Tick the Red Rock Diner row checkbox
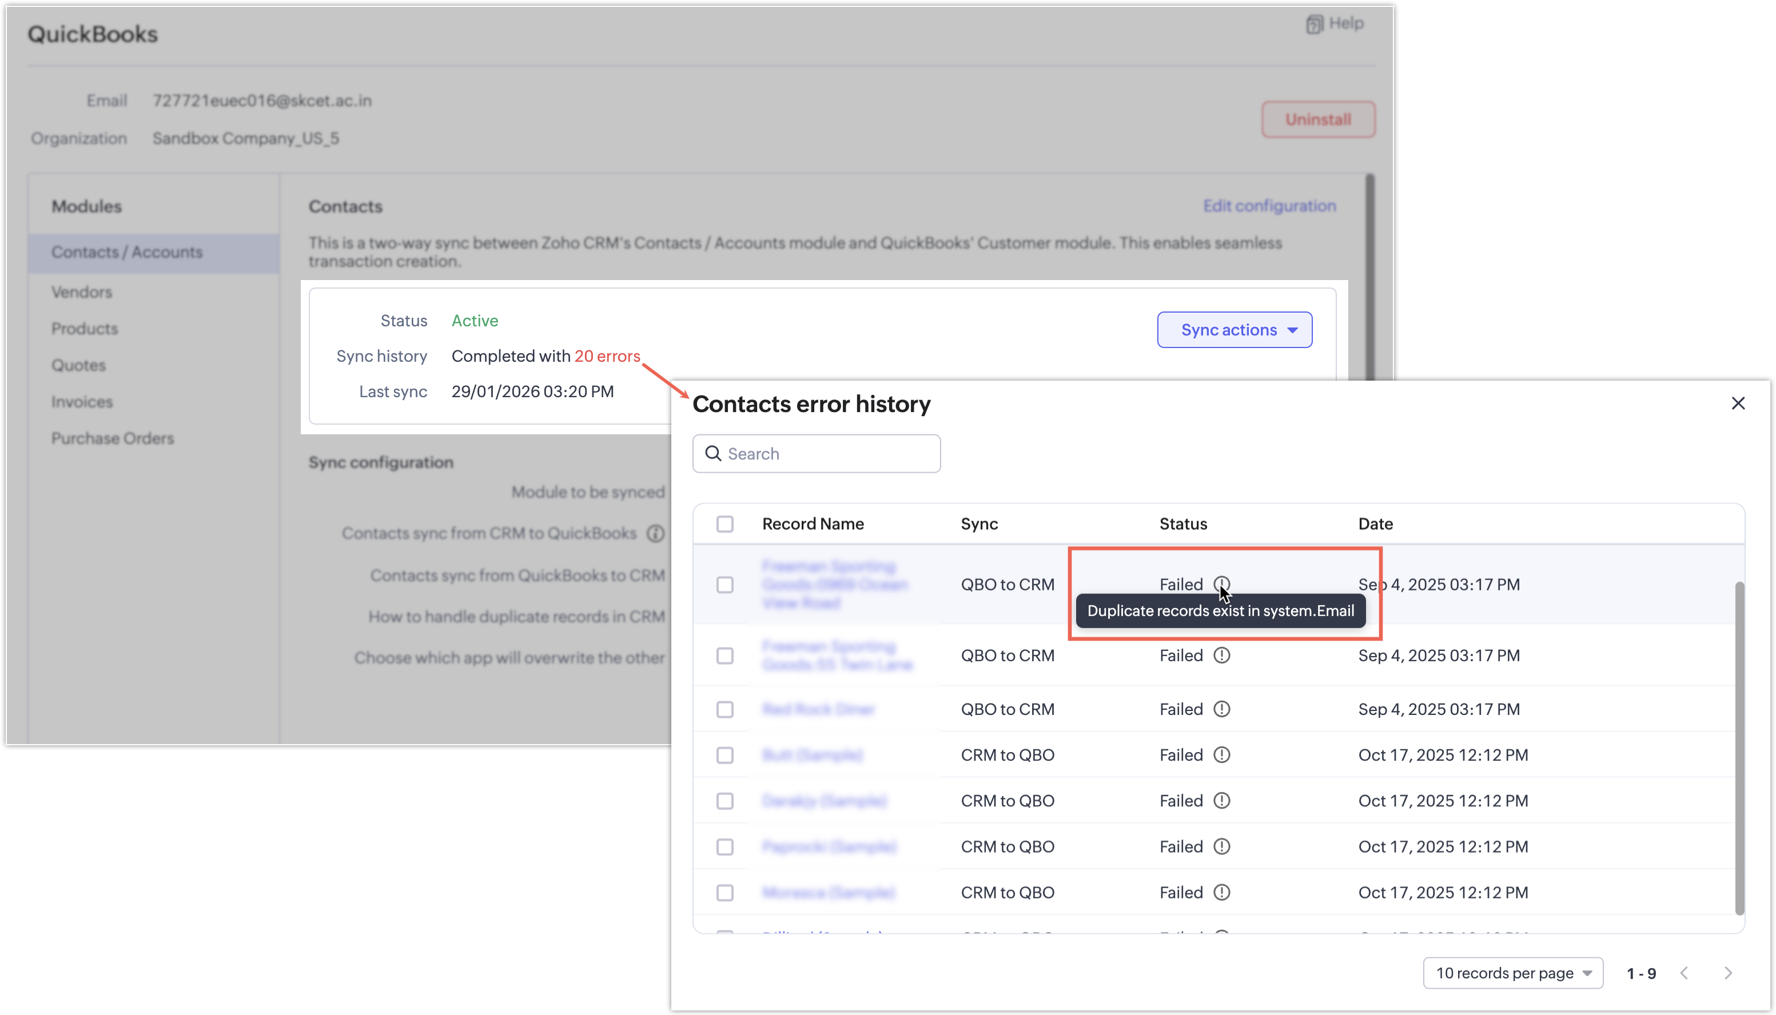The width and height of the screenshot is (1776, 1015). tap(725, 710)
